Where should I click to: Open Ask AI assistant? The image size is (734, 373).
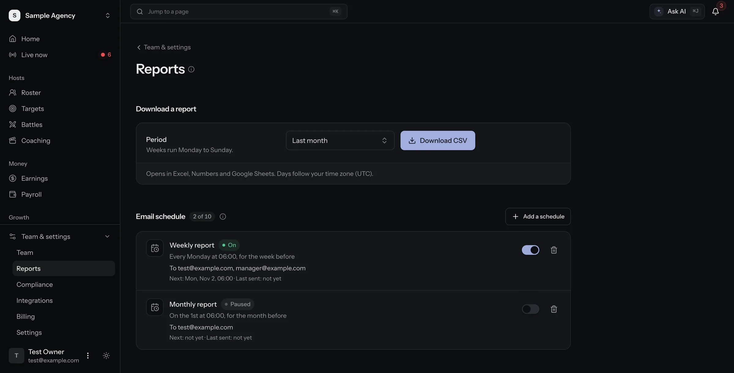coord(677,12)
